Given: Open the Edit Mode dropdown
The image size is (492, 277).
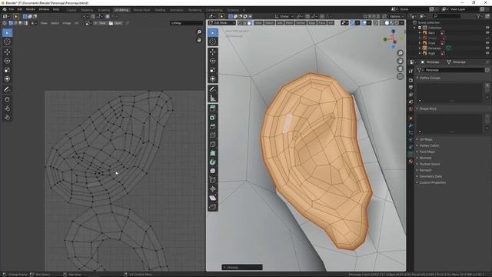Looking at the screenshot, I should [x=222, y=22].
